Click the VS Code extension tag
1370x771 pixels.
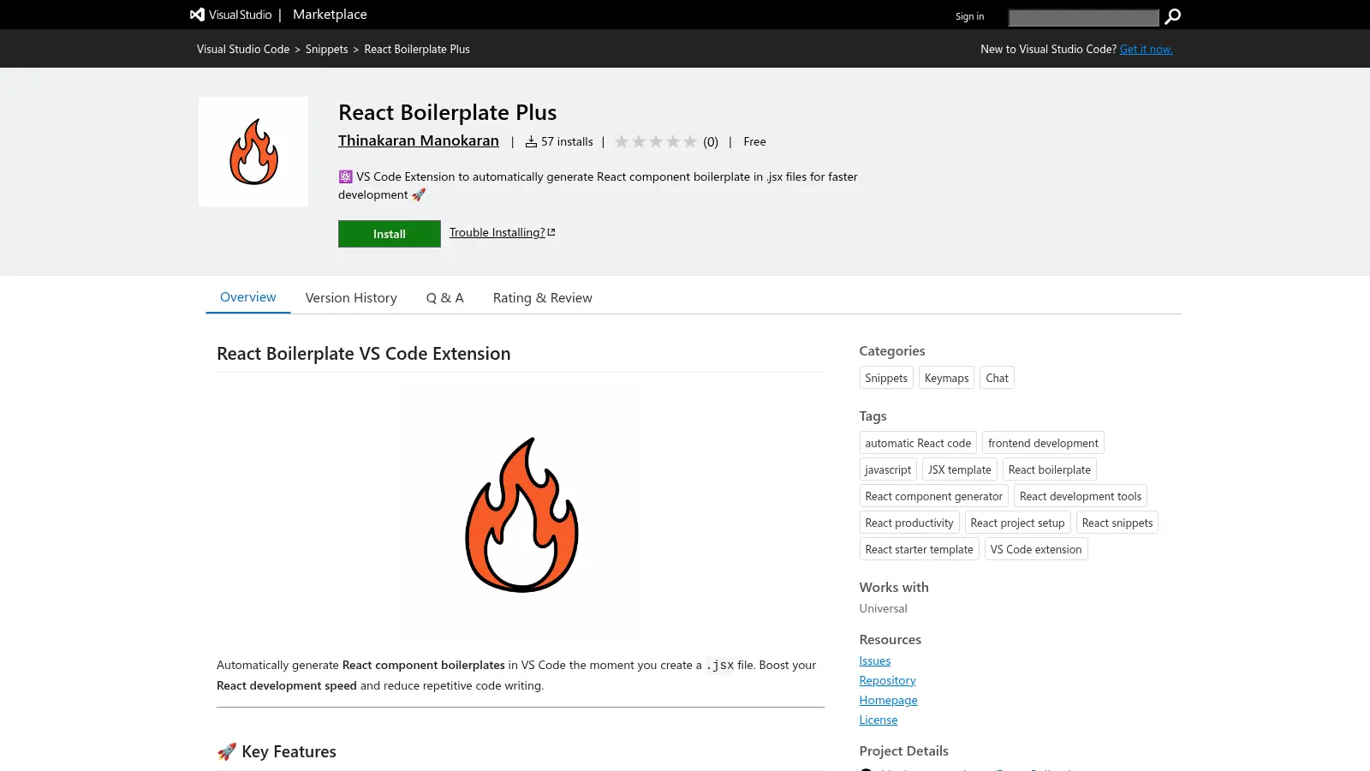1036,549
